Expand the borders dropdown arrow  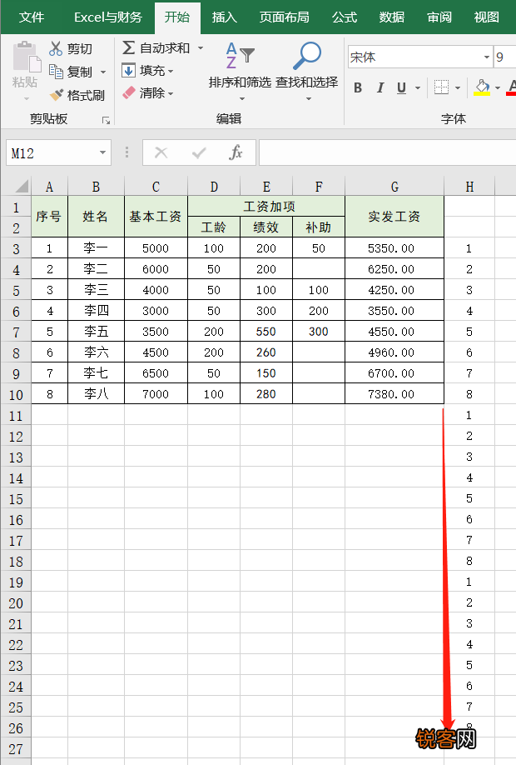point(458,87)
